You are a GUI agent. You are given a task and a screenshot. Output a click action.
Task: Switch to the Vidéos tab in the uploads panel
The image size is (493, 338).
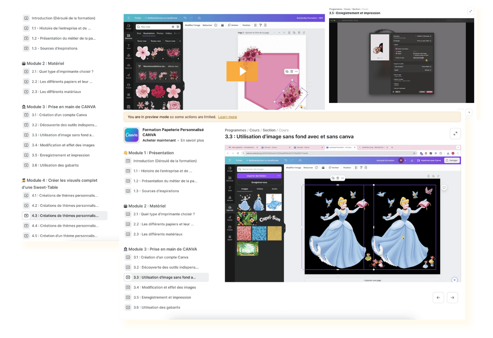coord(259,189)
